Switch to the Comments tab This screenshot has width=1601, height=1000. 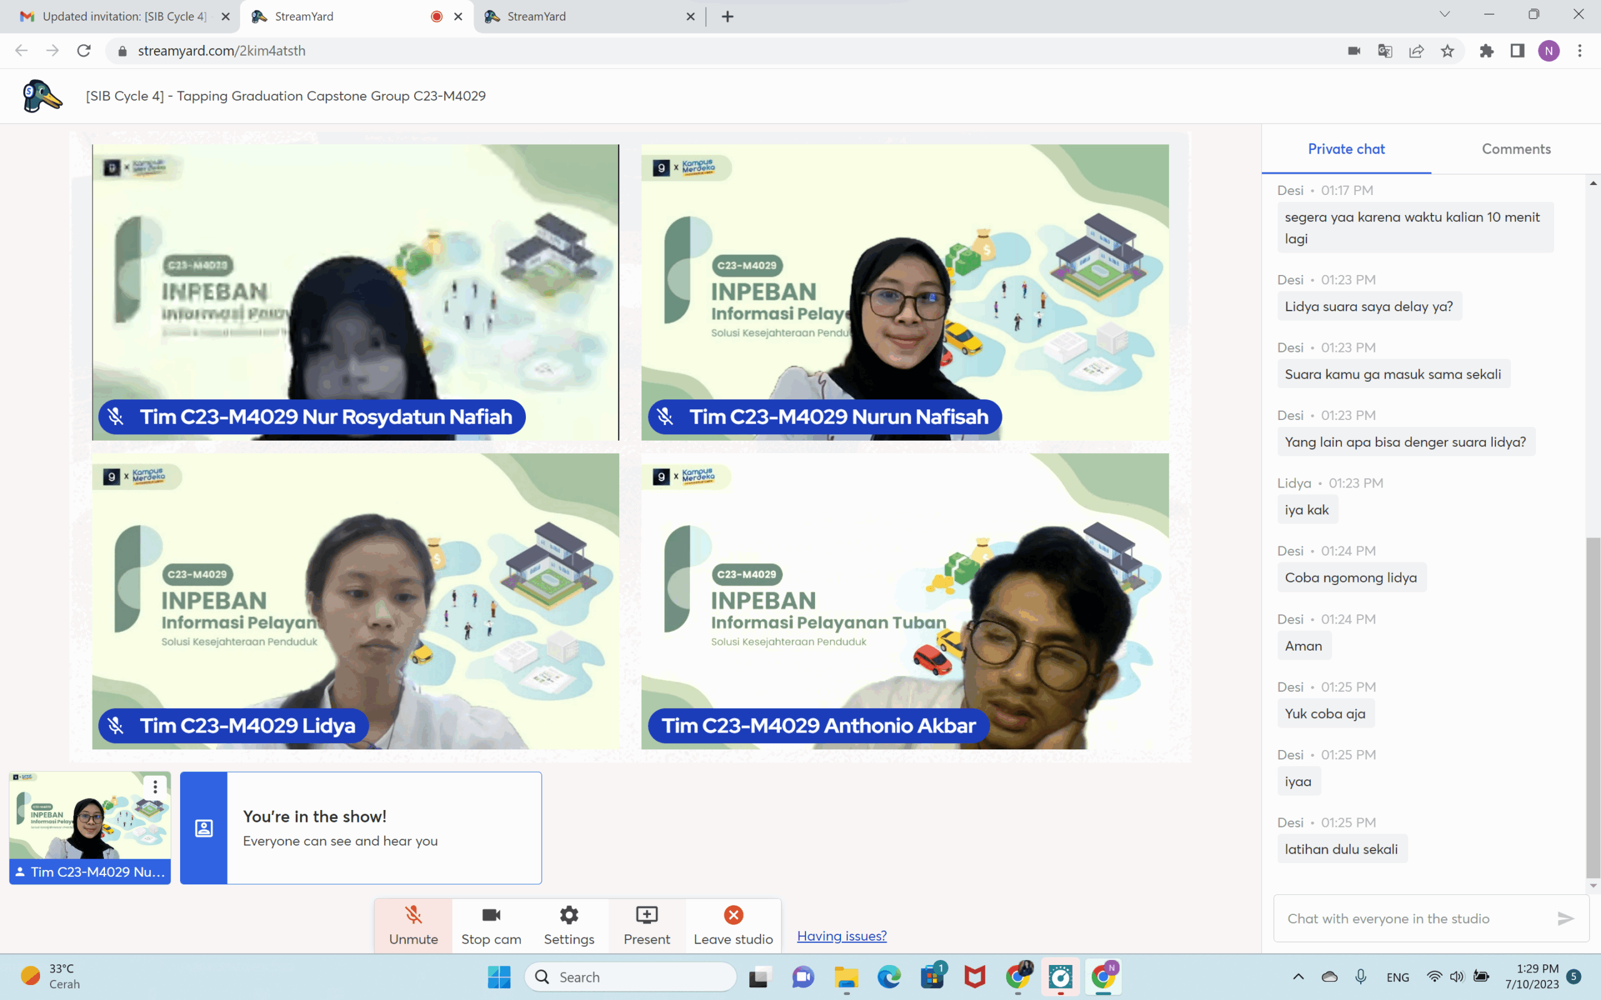1516,149
